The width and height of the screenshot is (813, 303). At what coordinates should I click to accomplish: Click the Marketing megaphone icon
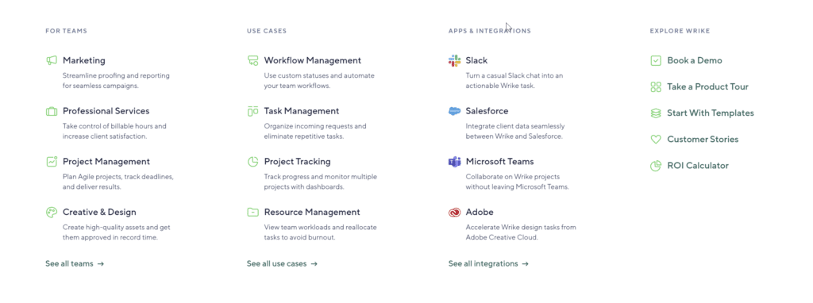click(51, 60)
